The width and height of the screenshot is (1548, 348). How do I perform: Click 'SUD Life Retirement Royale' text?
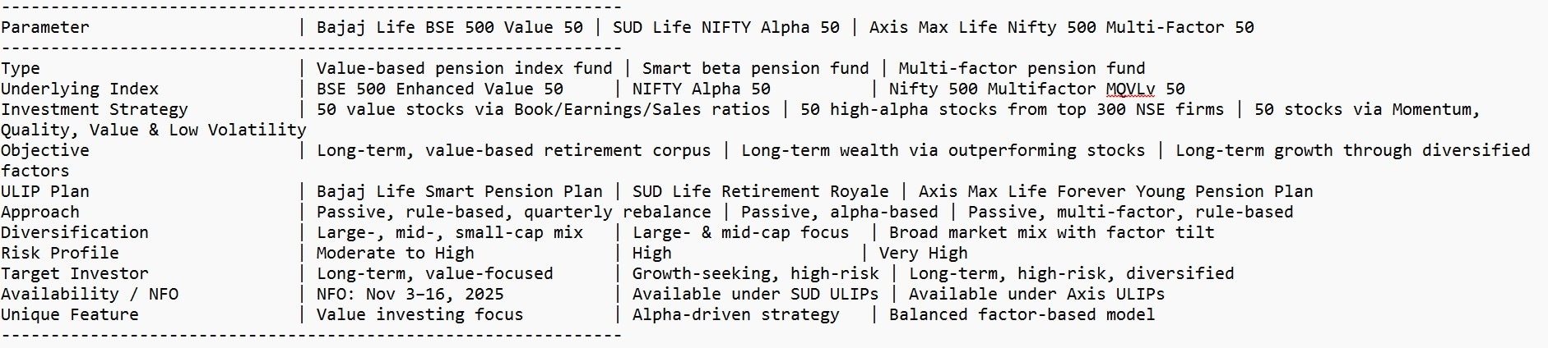pyautogui.click(x=760, y=191)
